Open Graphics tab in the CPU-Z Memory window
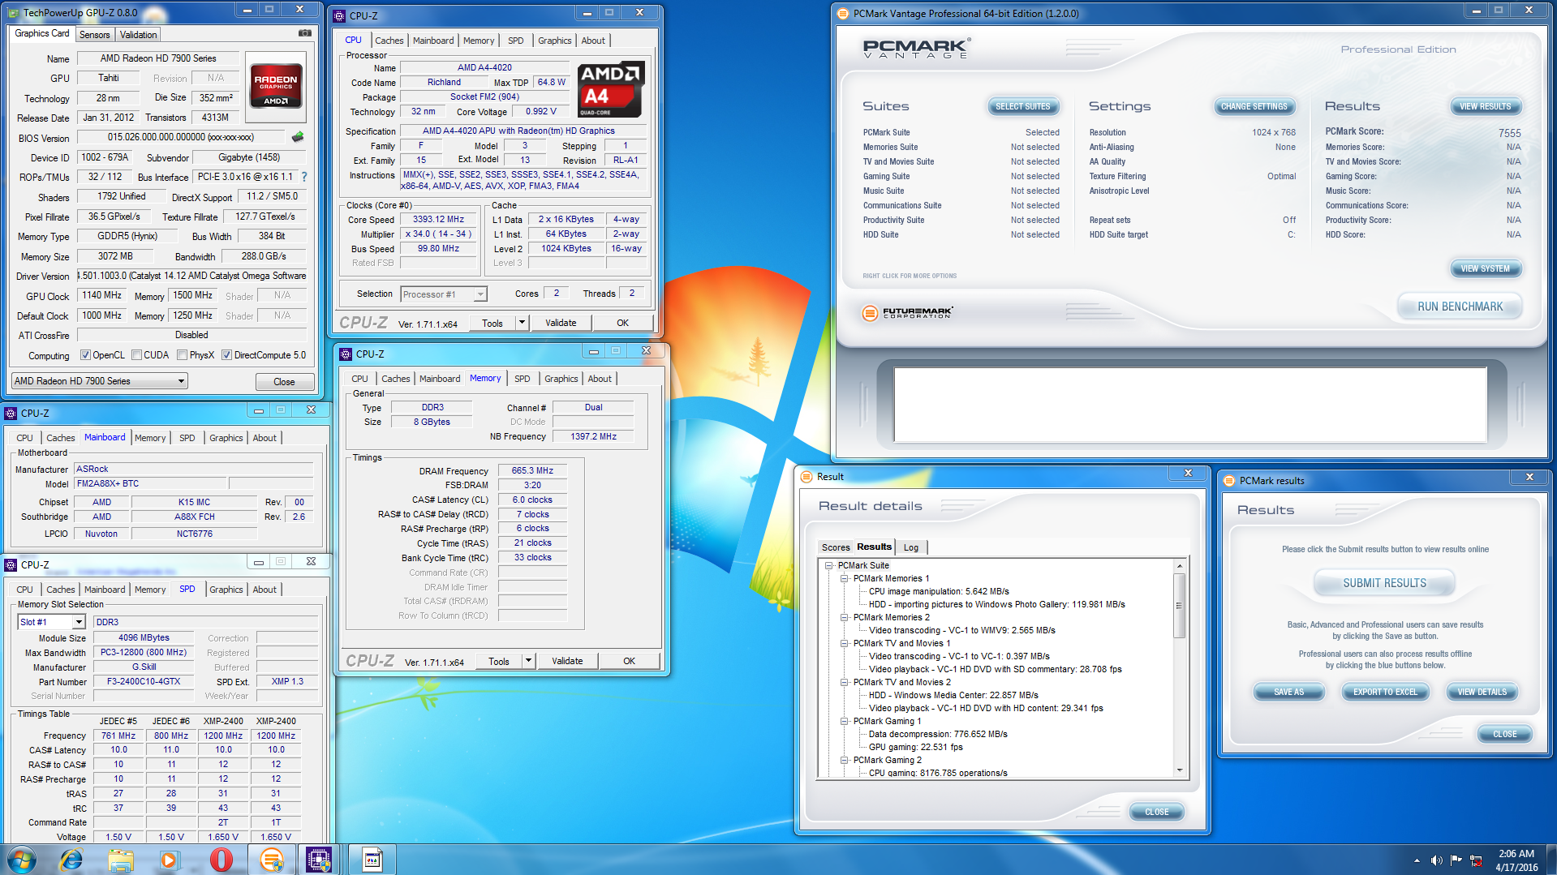The image size is (1557, 875). click(561, 379)
